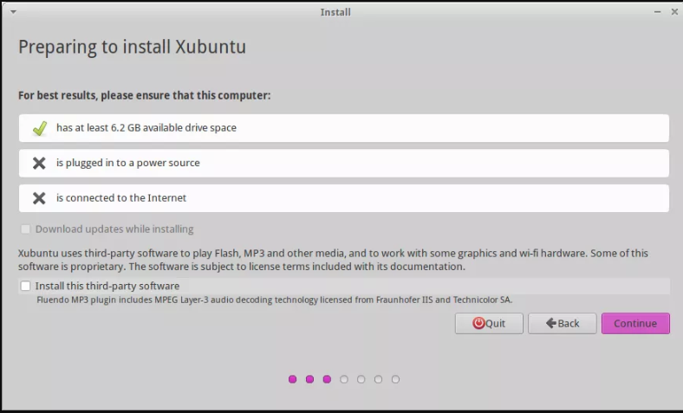
Task: Click the Quit button
Action: [x=489, y=323]
